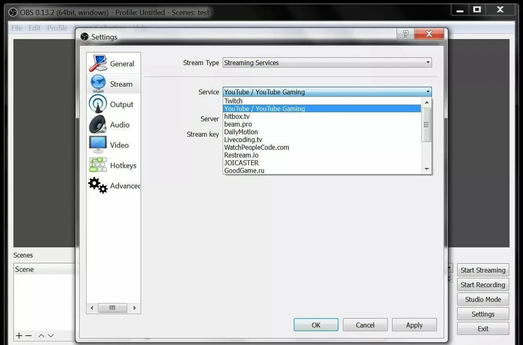This screenshot has width=523, height=345.
Task: Click the Start Recording button
Action: click(483, 285)
